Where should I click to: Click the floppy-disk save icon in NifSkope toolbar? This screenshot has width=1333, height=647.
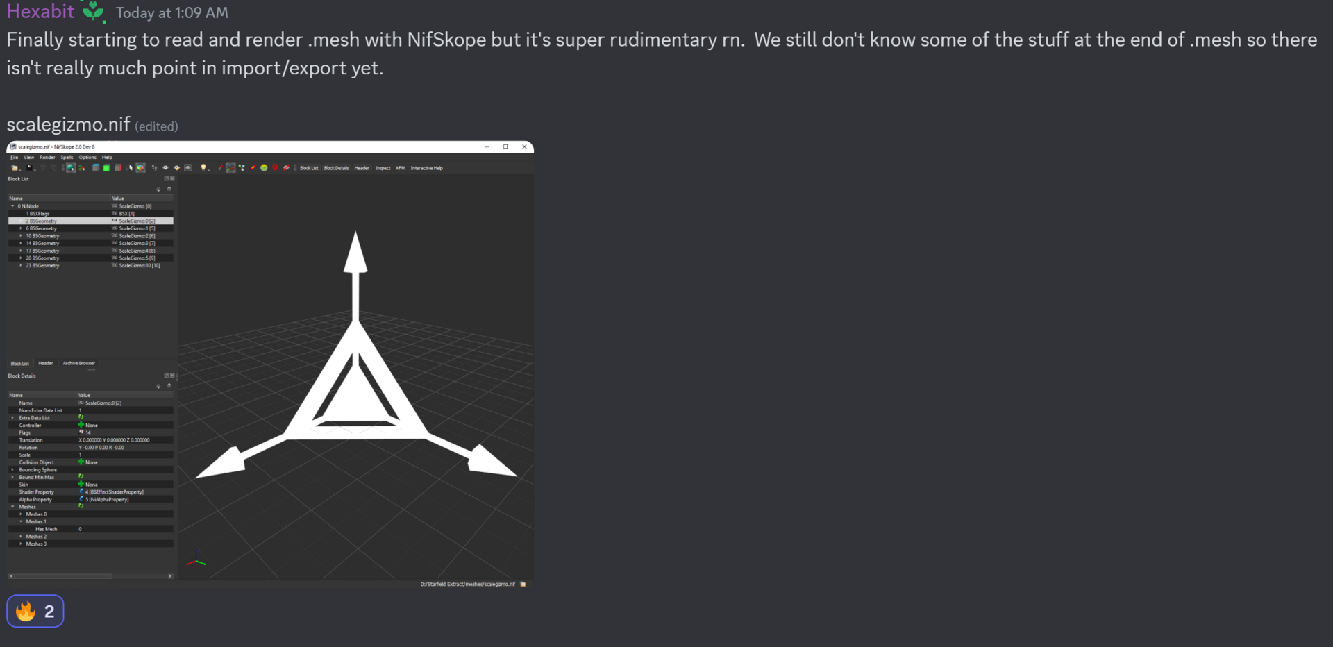tap(29, 168)
